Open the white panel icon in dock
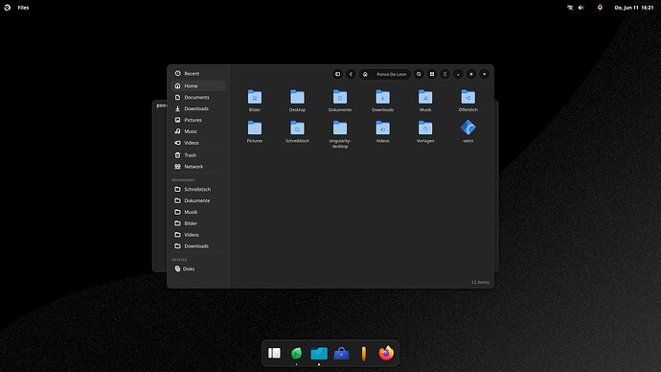 (x=274, y=353)
